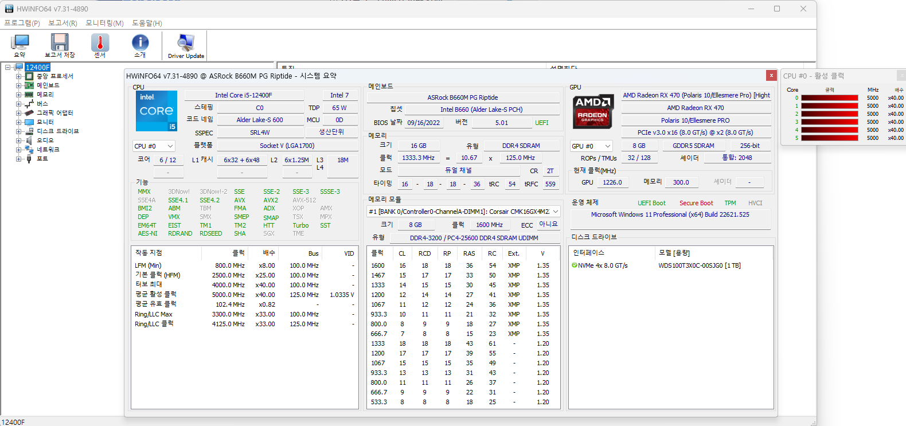
Task: Click the WDS100T3X0C-00SJG0 drive model
Action: pos(700,265)
